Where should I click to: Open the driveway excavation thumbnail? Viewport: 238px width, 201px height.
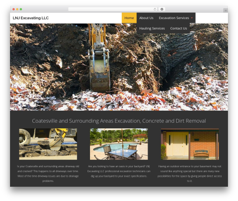pyautogui.click(x=48, y=144)
